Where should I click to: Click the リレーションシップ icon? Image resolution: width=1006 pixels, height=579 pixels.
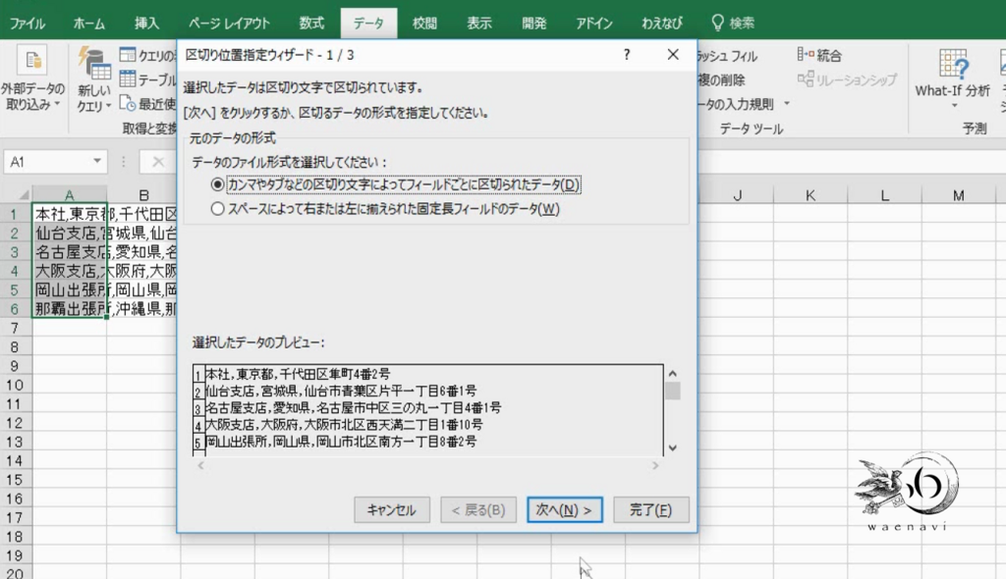[806, 79]
